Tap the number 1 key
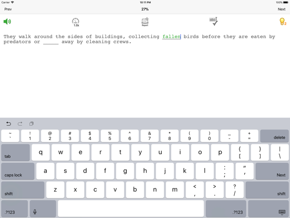 30,136
